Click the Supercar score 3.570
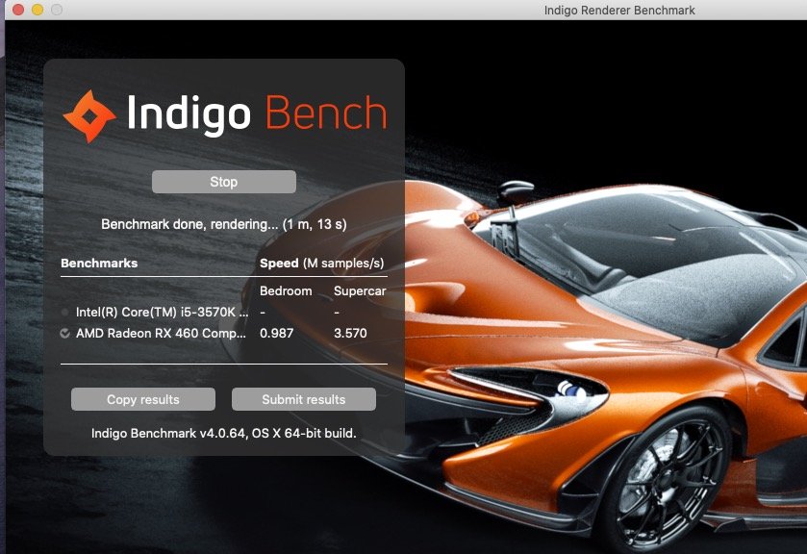Viewport: 807px width, 554px height. 350,333
